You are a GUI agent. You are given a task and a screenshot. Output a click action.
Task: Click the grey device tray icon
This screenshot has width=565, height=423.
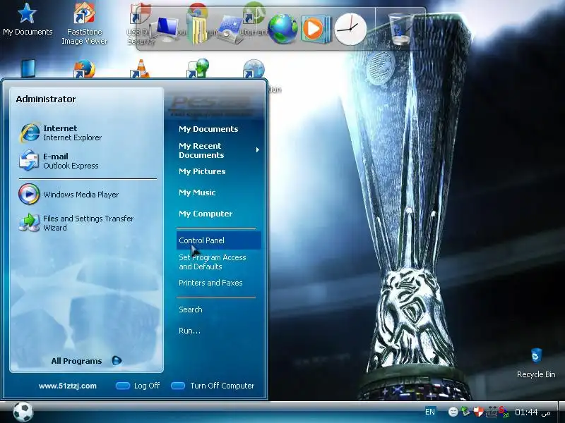(x=491, y=412)
